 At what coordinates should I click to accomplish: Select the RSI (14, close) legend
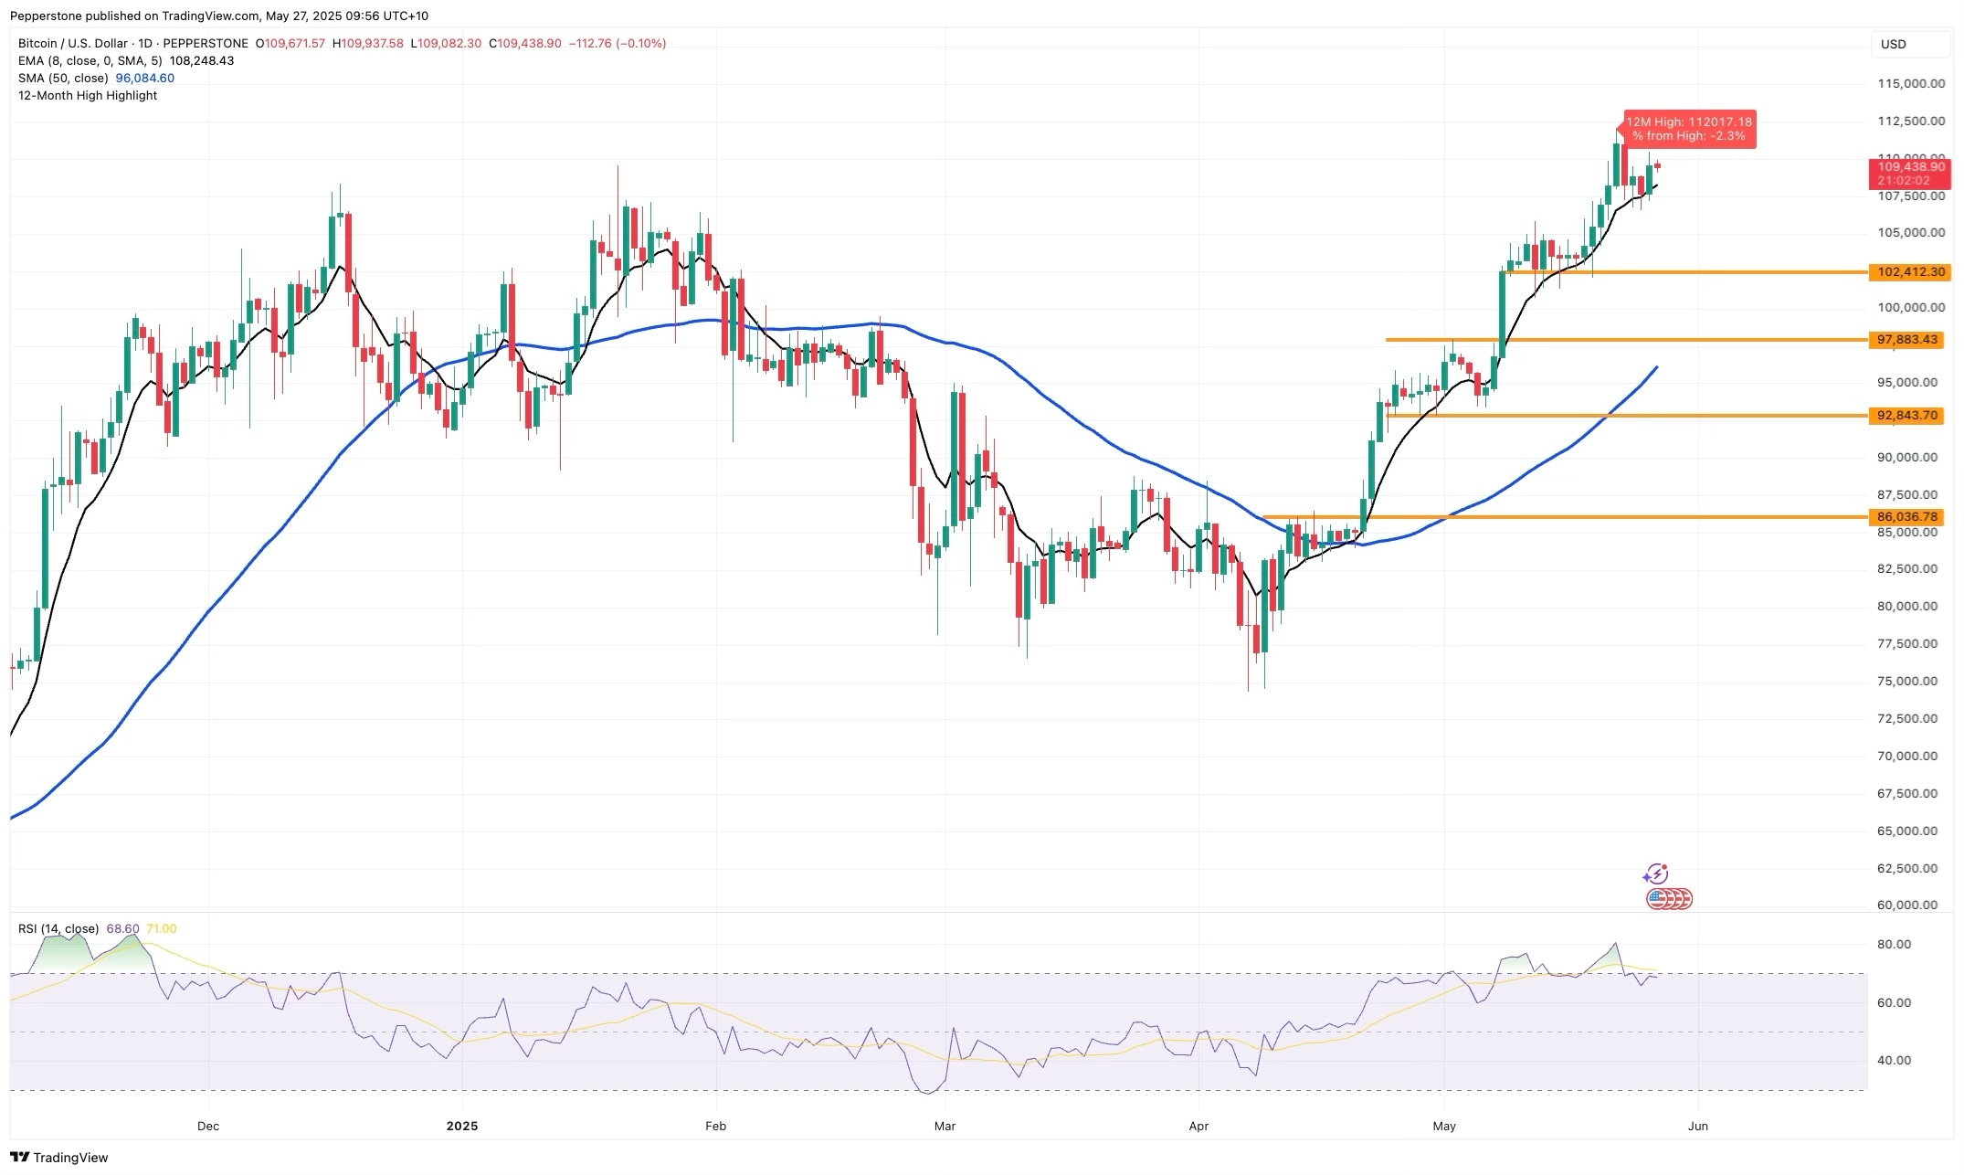coord(58,928)
